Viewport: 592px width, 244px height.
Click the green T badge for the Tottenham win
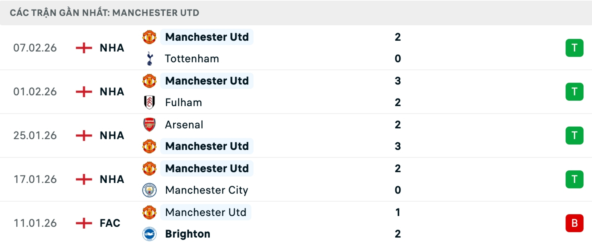click(x=574, y=48)
